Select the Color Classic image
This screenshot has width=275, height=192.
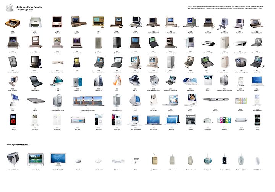[x=191, y=42]
